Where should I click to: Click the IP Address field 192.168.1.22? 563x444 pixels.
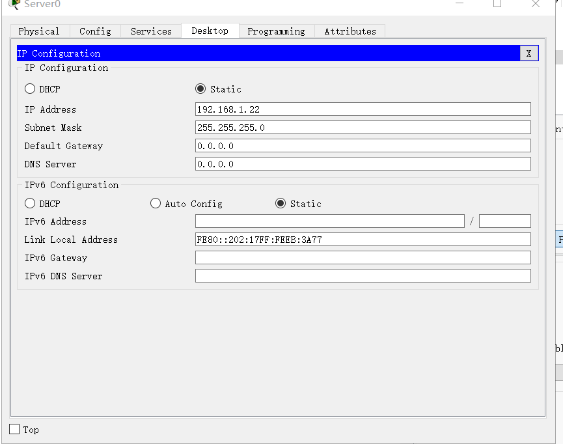tap(363, 109)
